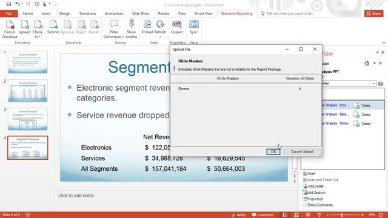Select slide 1 thumbnail
This screenshot has width=388, height=218.
[28, 62]
